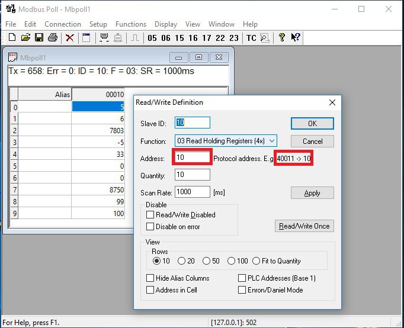Open the Display menu
The height and width of the screenshot is (328, 404).
[x=166, y=24]
